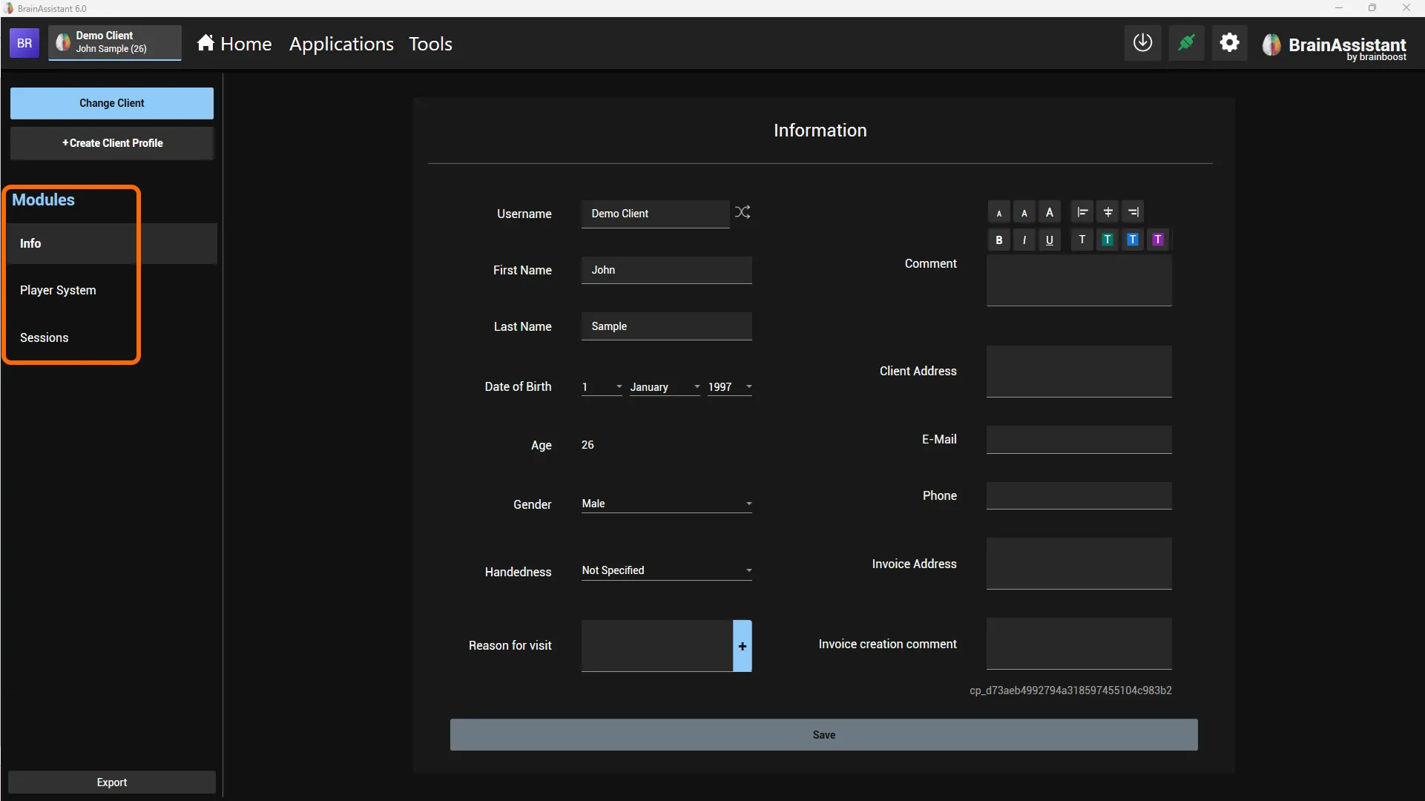Open settings gear icon
The width and height of the screenshot is (1425, 801).
click(x=1230, y=43)
